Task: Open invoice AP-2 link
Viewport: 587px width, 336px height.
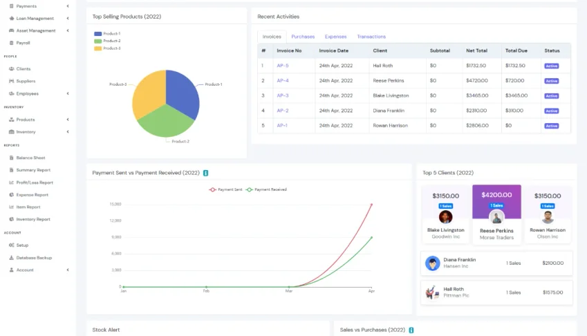Action: 283,111
